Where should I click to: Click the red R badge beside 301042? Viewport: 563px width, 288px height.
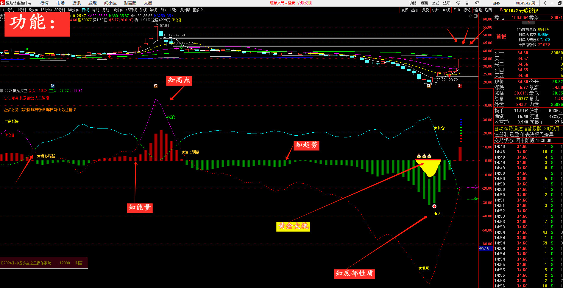(x=501, y=10)
